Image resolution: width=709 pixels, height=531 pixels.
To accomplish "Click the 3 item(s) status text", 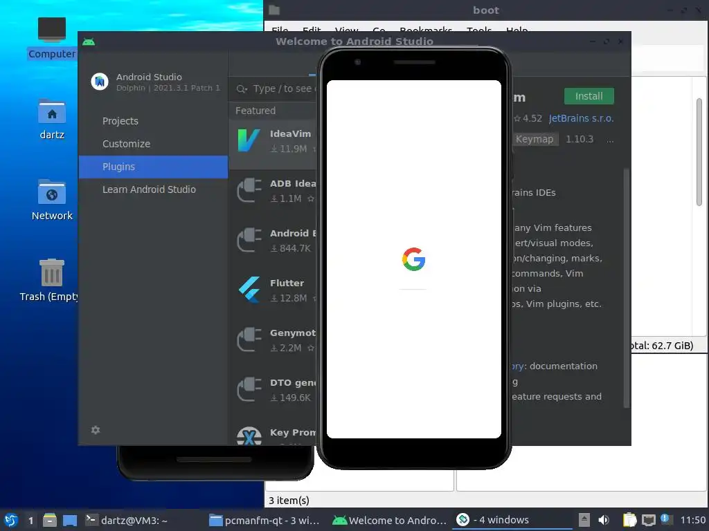I will (x=289, y=501).
